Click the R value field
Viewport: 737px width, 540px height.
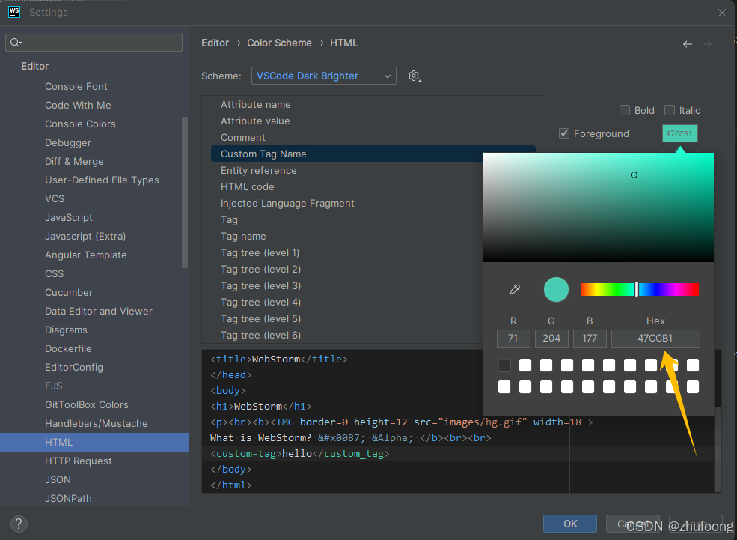click(513, 339)
